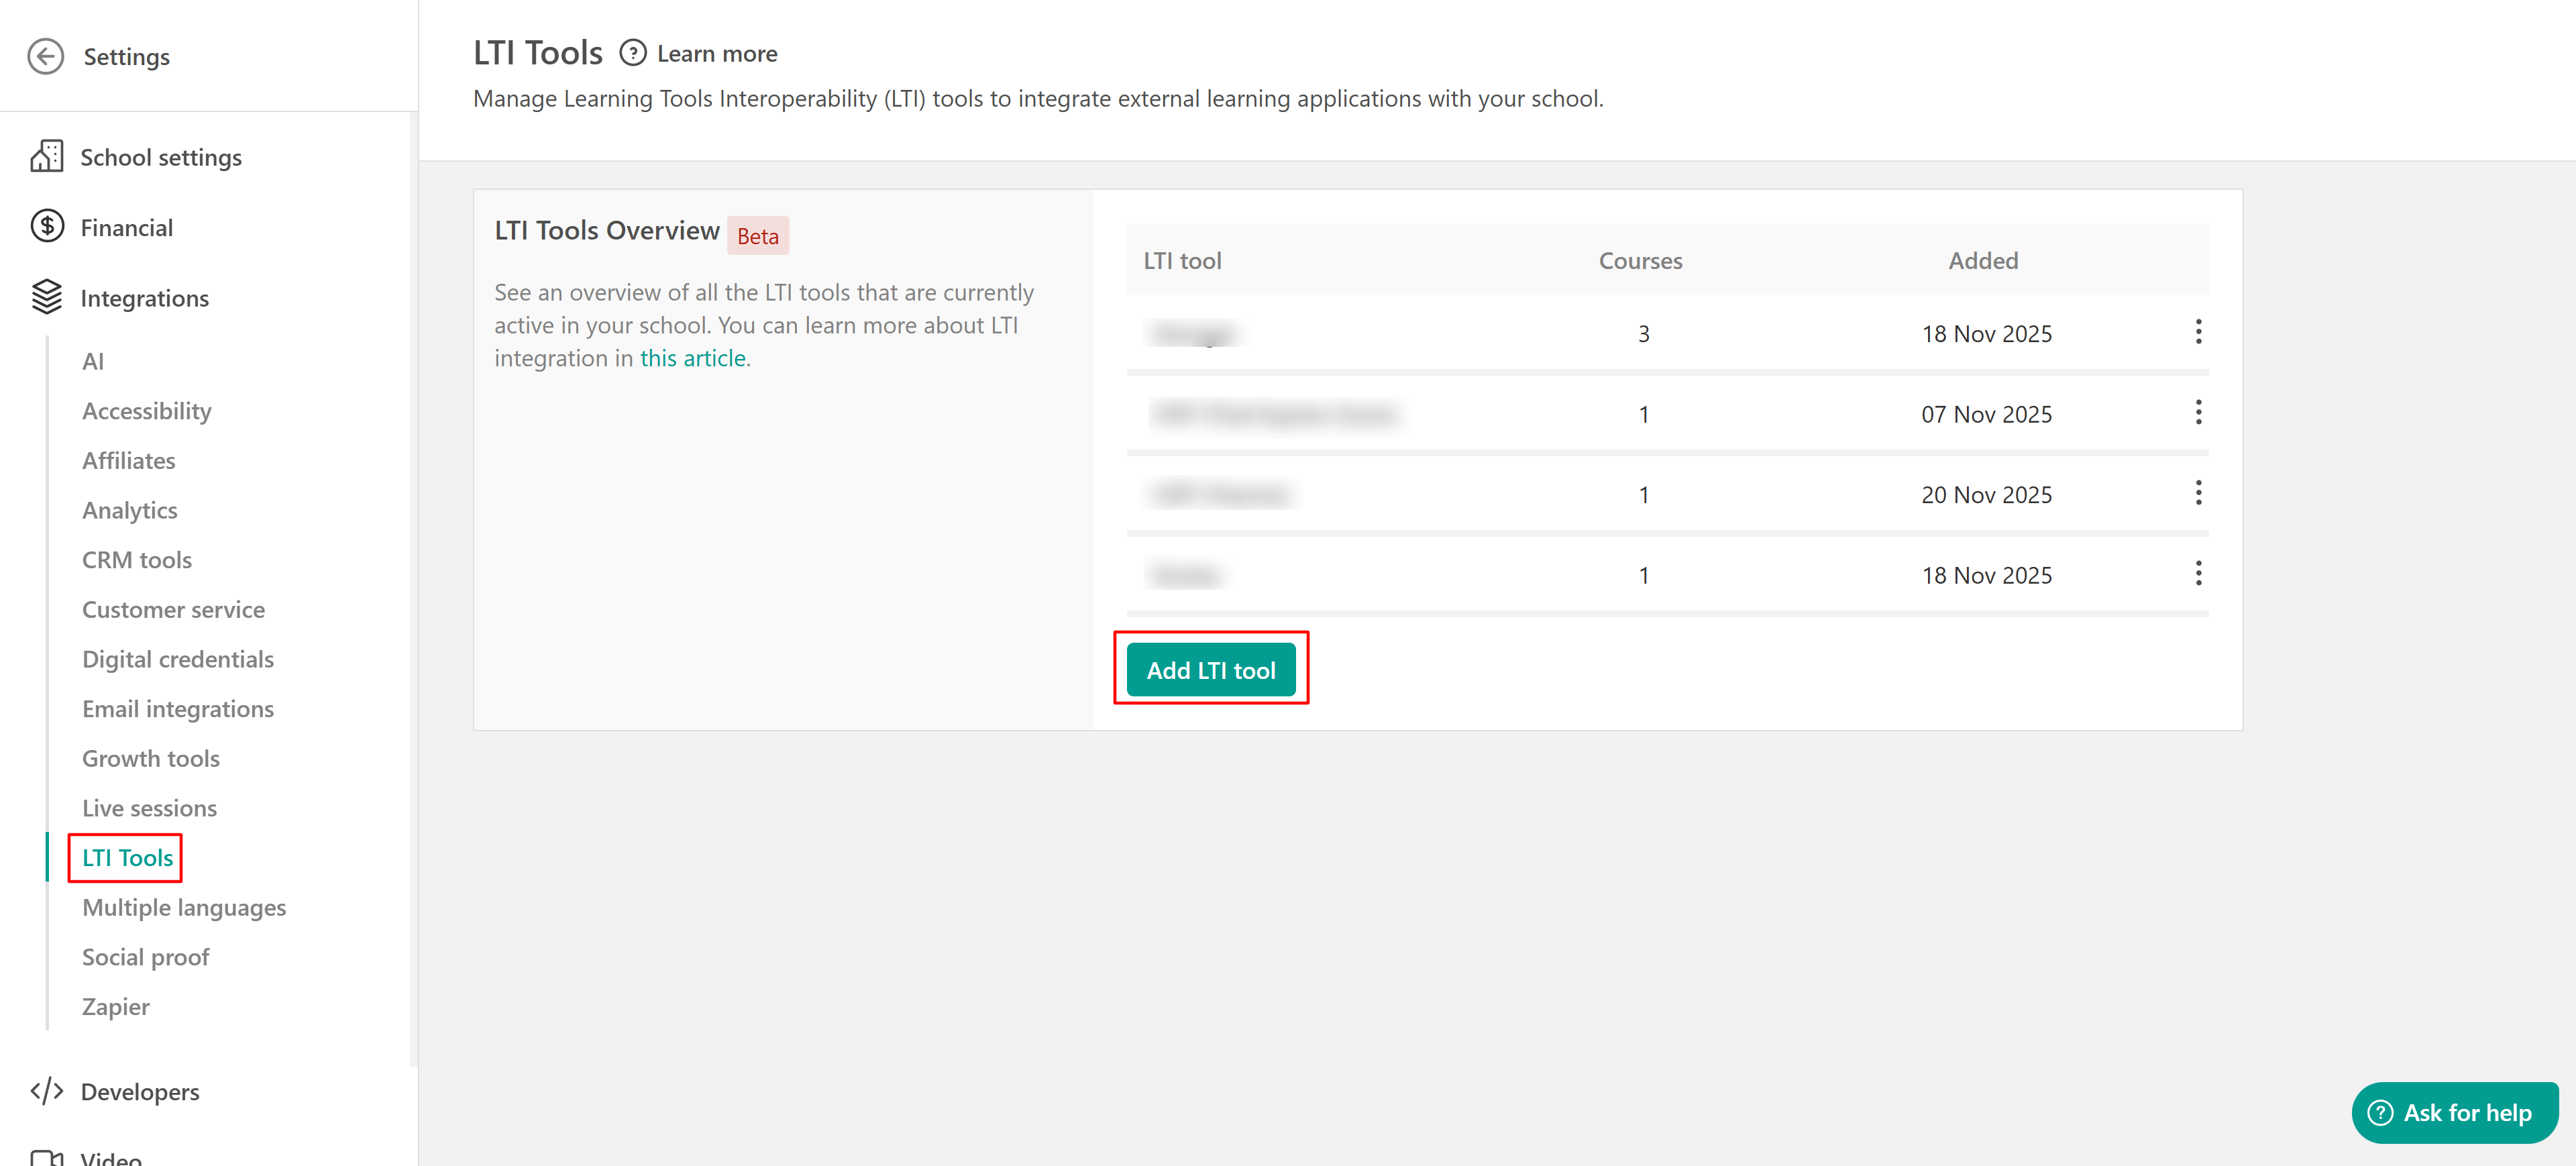Click the Integrations layers icon
This screenshot has height=1166, width=2576.
coord(47,297)
